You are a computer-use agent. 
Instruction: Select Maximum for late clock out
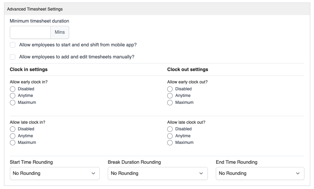pos(170,143)
